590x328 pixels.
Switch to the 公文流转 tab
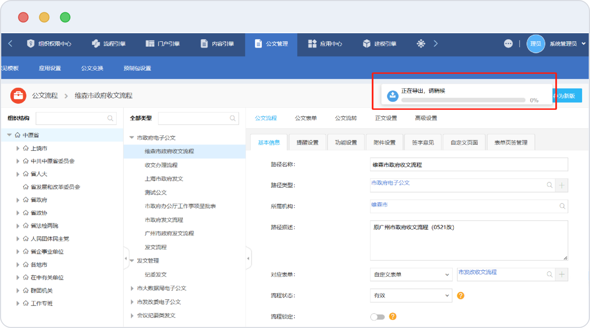pyautogui.click(x=346, y=118)
